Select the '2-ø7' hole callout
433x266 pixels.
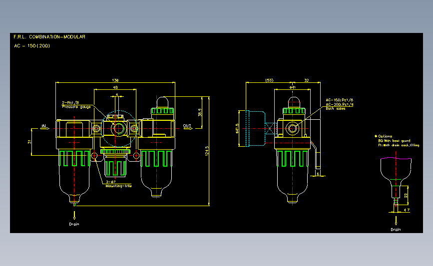point(111,182)
